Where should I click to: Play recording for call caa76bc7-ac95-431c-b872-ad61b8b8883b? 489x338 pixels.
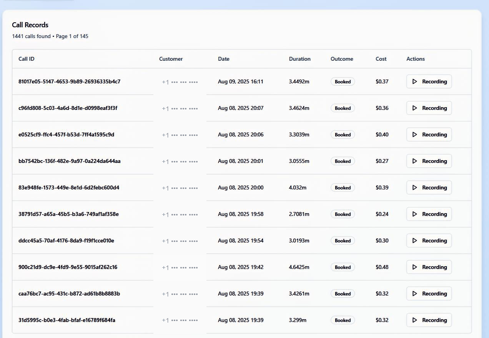[x=429, y=293]
